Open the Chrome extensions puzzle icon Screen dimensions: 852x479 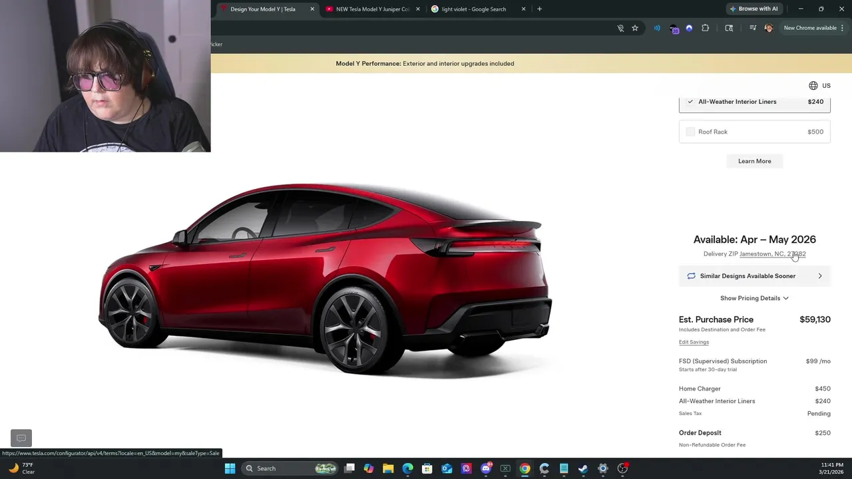point(706,28)
